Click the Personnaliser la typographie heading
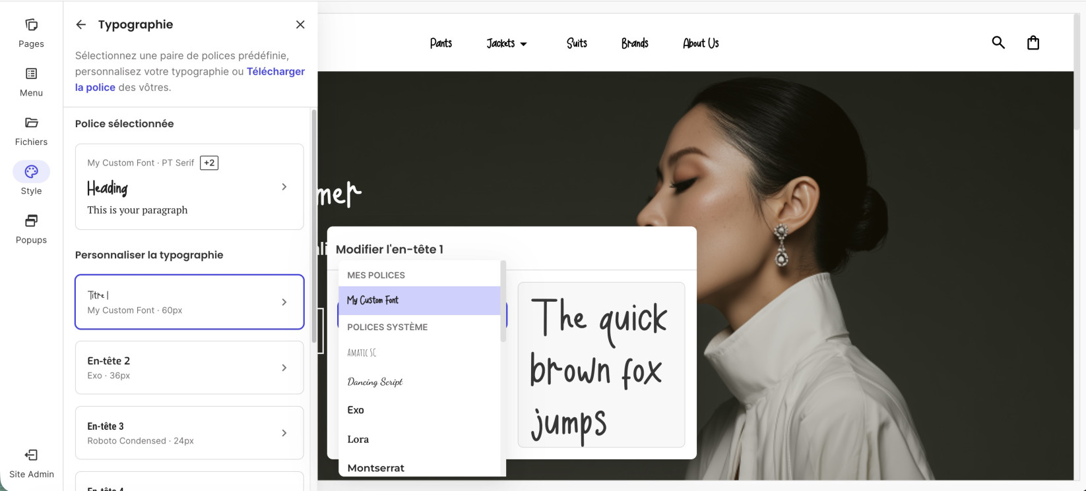Image resolution: width=1086 pixels, height=491 pixels. click(x=149, y=255)
